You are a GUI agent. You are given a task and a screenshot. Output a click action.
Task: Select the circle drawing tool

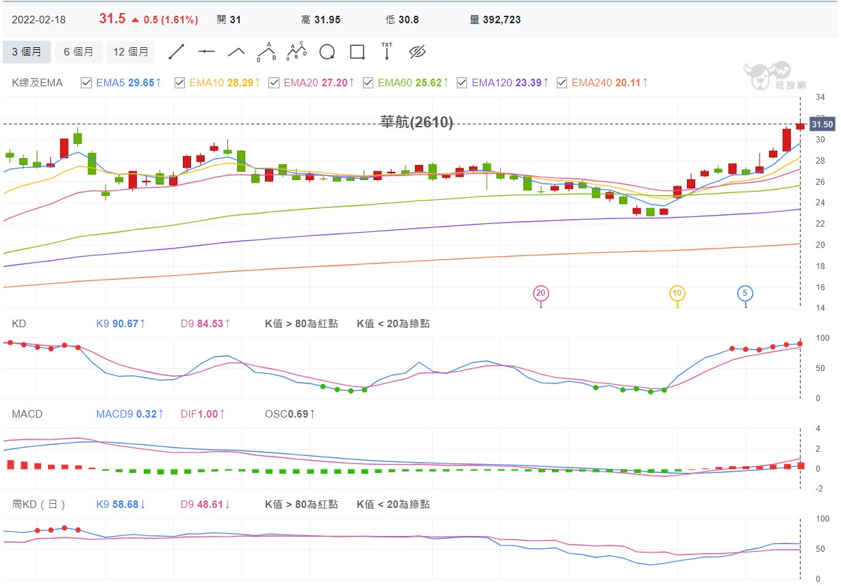327,52
